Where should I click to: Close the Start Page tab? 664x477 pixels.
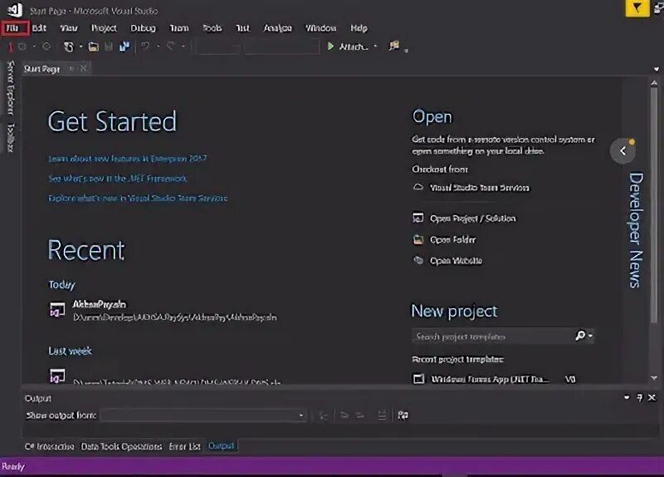[x=84, y=68]
